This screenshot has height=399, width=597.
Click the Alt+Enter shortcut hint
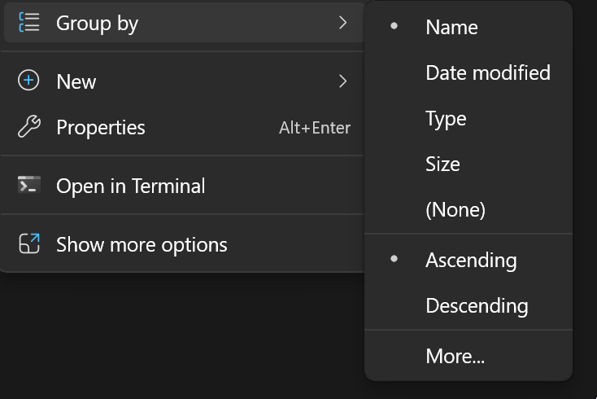pyautogui.click(x=315, y=128)
